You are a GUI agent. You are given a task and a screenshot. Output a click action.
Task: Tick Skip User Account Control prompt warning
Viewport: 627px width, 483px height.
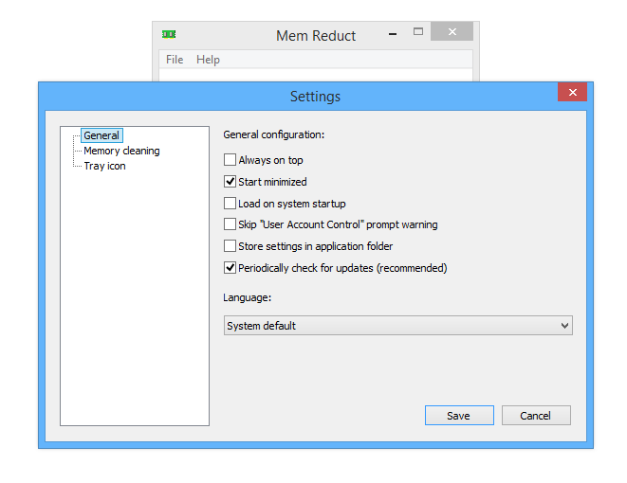pos(230,224)
